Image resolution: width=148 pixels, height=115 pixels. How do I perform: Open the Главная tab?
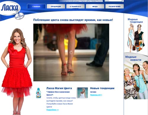coord(36,7)
